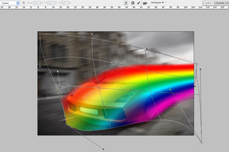229x152 pixels.
Task: Switch to the Channels tab
Action: 220,3
